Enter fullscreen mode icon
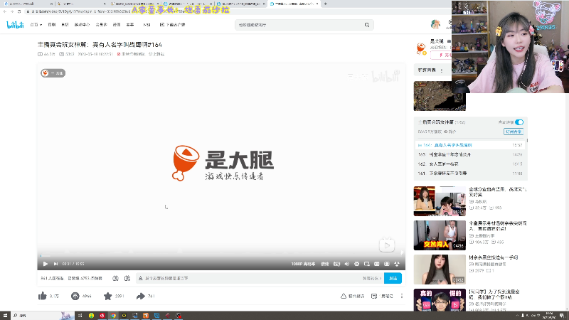 [397, 264]
